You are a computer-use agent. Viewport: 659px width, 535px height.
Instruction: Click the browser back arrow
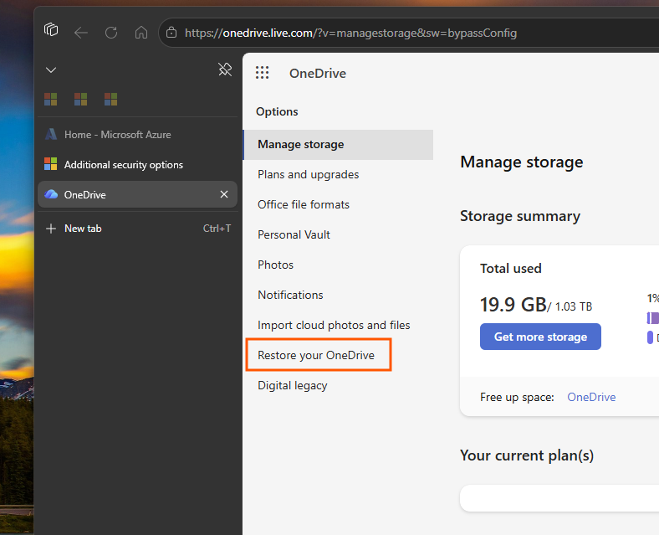(80, 33)
